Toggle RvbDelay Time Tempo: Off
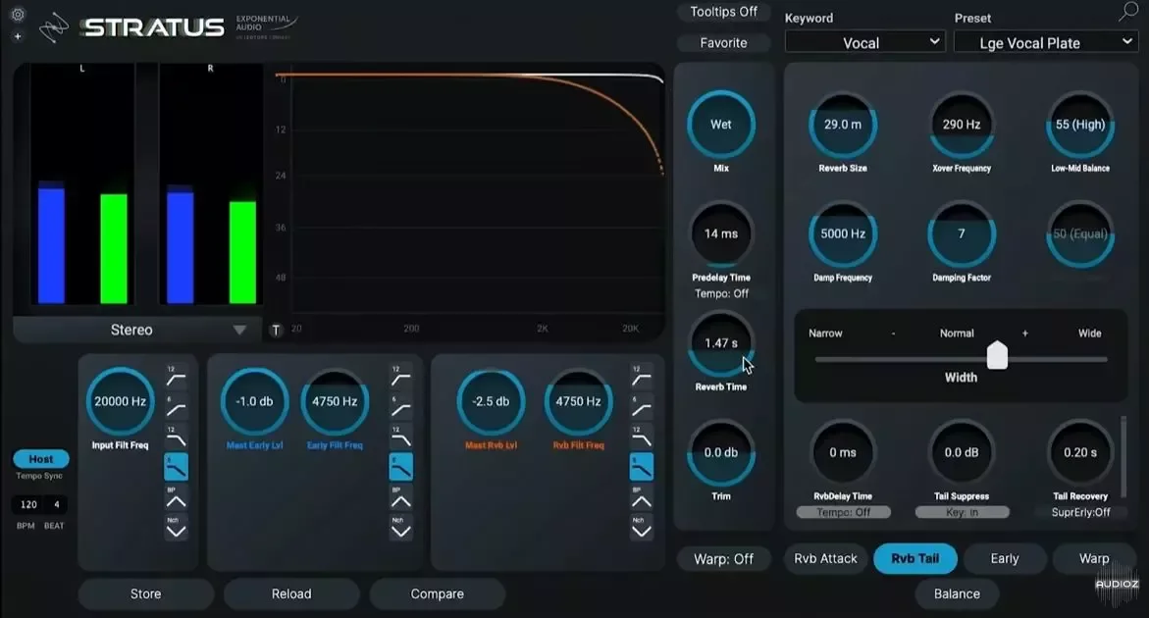This screenshot has height=618, width=1149. (x=844, y=513)
